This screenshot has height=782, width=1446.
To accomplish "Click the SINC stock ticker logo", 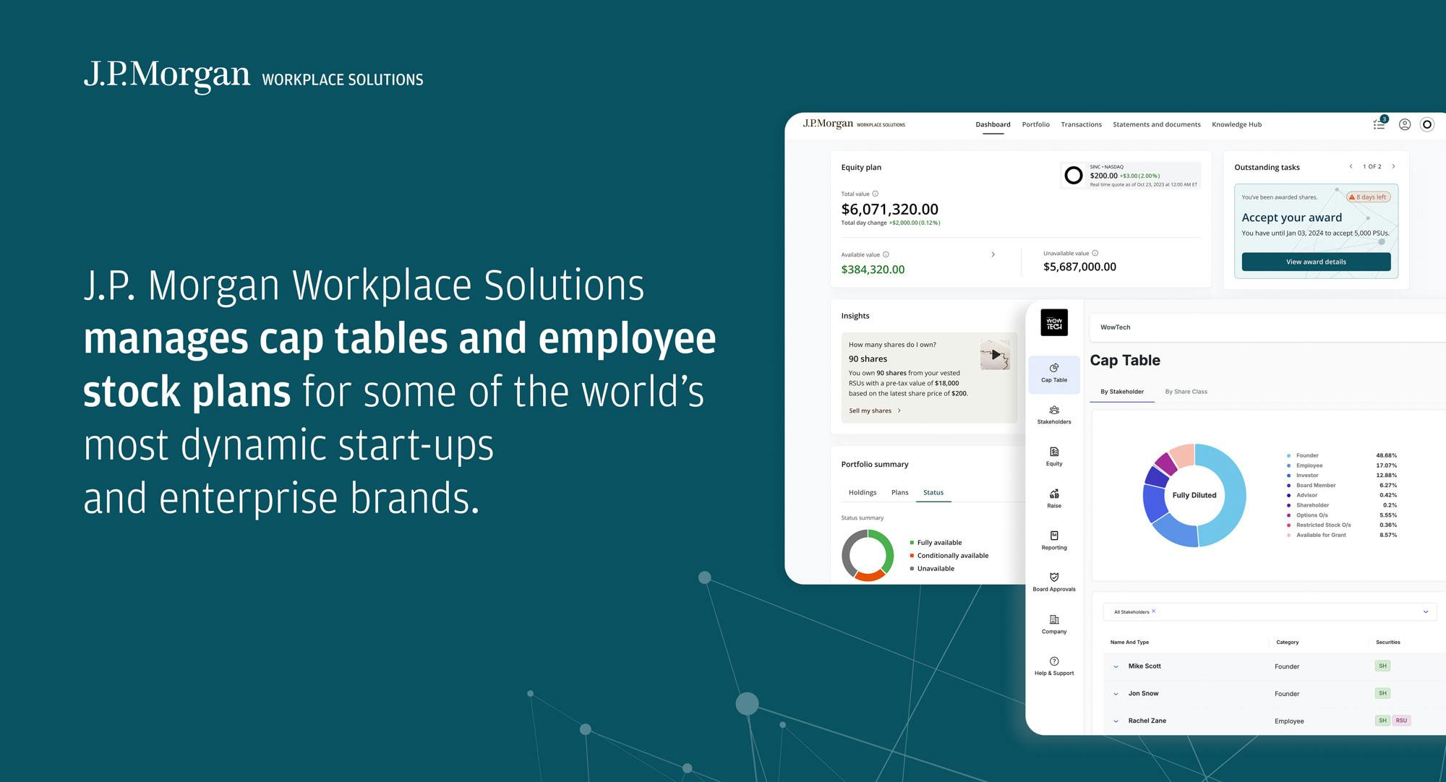I will coord(1074,175).
